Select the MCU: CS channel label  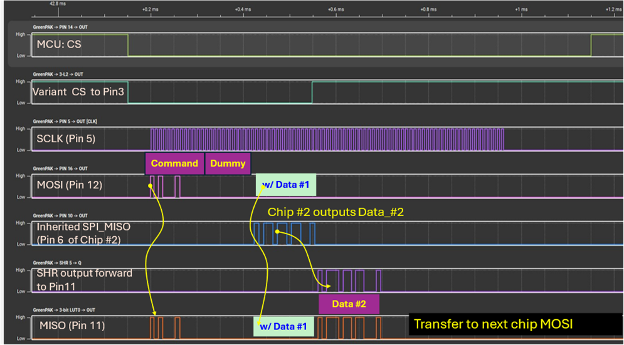(59, 44)
